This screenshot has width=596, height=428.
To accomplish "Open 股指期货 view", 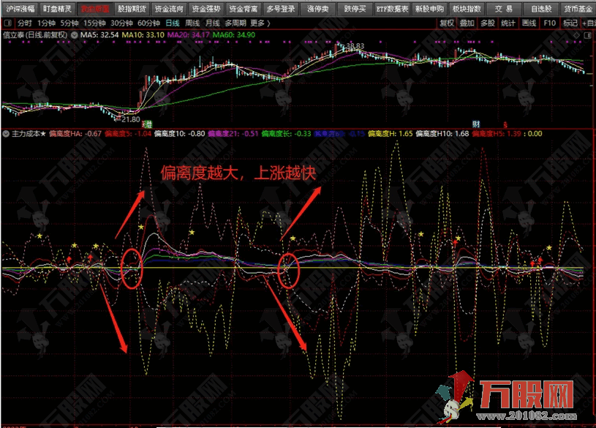I will (132, 8).
